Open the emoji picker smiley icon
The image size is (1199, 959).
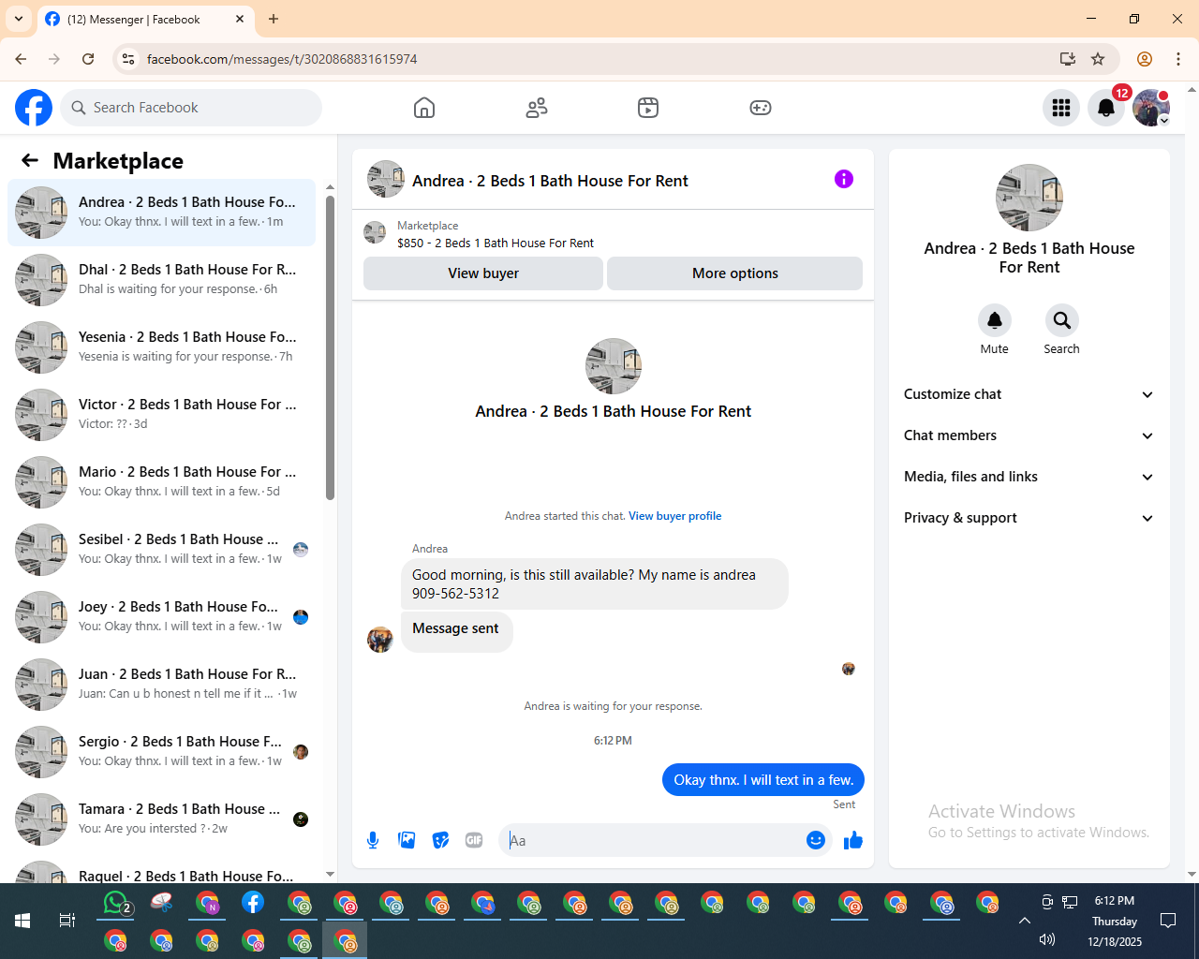point(816,840)
